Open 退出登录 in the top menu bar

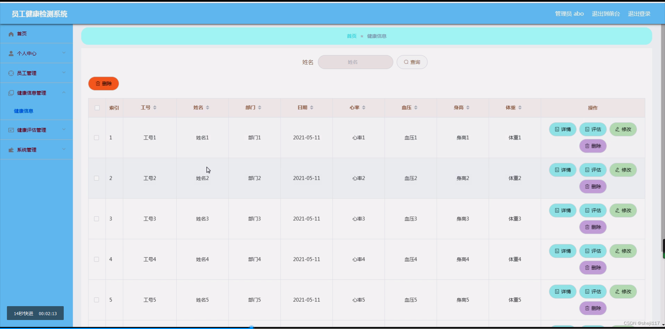tap(639, 14)
